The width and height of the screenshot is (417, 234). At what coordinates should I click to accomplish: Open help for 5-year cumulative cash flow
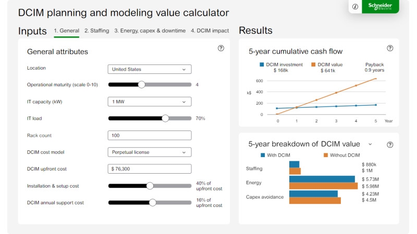[390, 48]
